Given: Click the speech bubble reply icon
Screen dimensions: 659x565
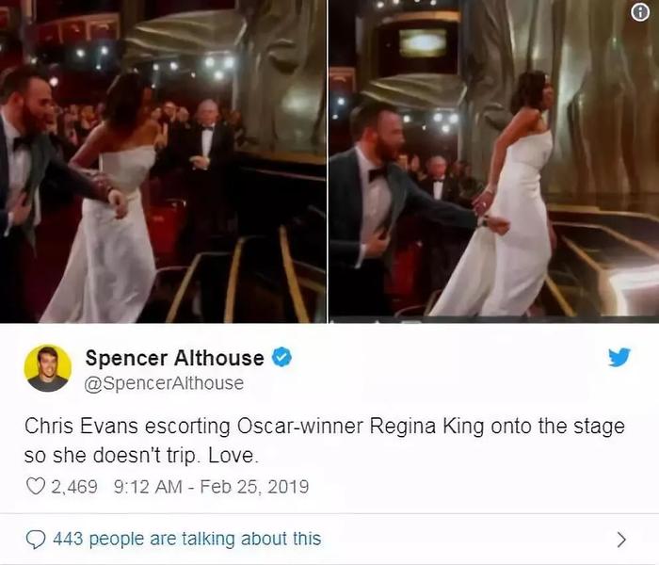Looking at the screenshot, I should 36,539.
